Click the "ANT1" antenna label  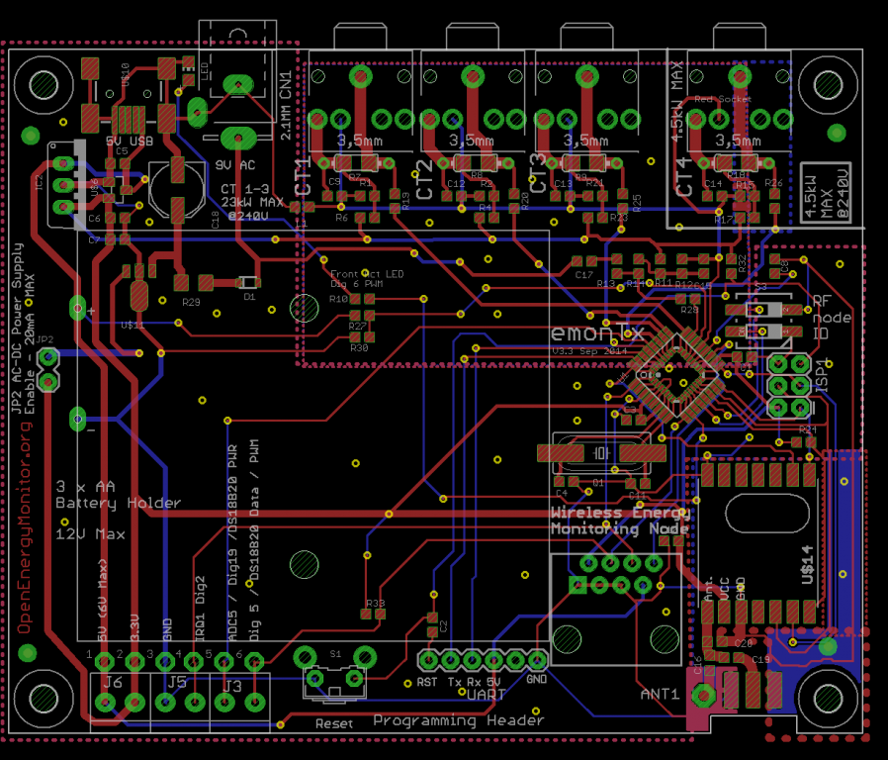(x=660, y=695)
